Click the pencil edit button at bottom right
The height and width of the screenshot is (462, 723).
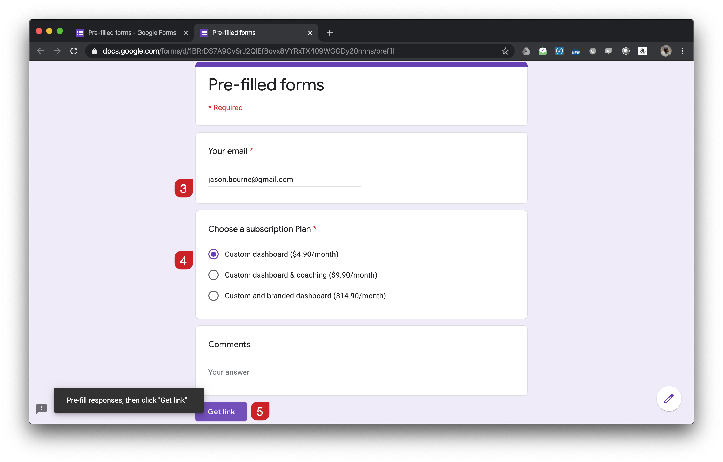point(669,399)
